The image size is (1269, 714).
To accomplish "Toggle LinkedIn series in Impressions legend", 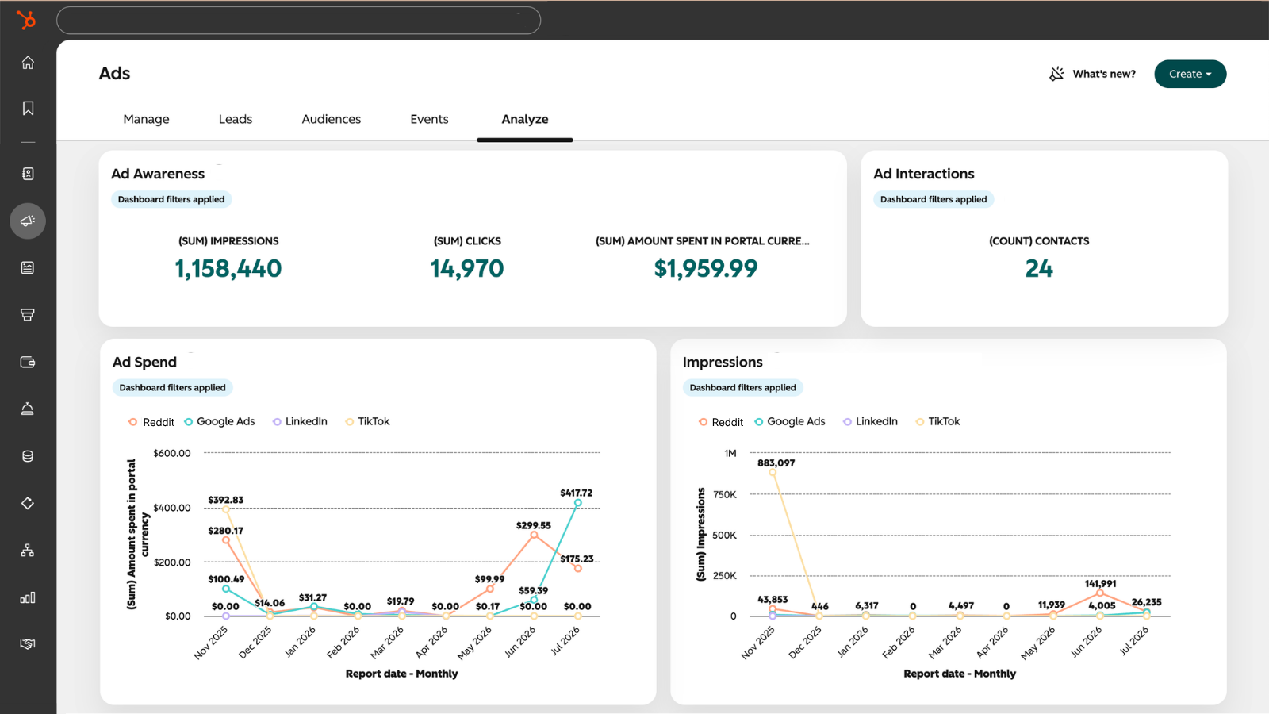I will [x=871, y=421].
